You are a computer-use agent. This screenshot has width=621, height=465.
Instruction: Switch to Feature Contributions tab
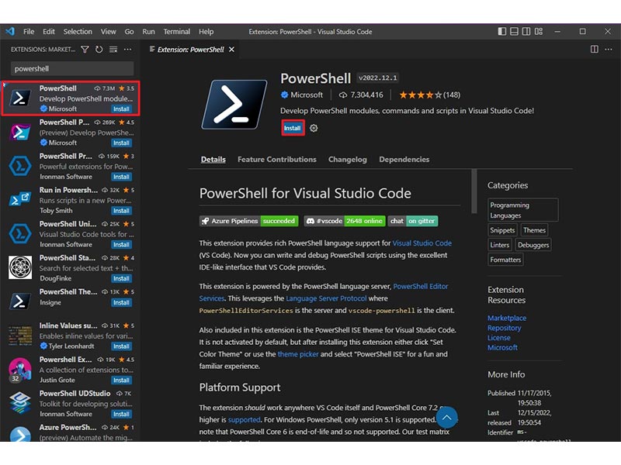tap(277, 160)
